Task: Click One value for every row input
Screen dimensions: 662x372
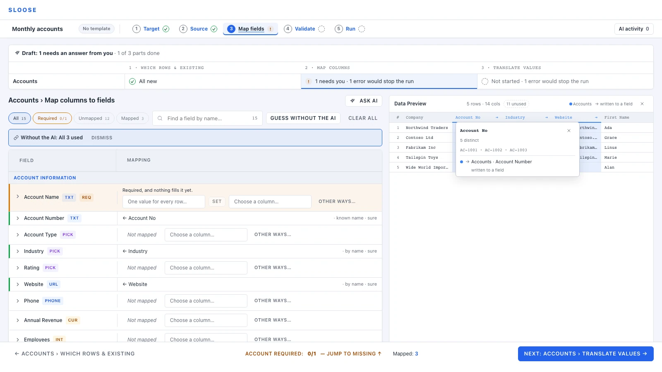Action: click(164, 202)
